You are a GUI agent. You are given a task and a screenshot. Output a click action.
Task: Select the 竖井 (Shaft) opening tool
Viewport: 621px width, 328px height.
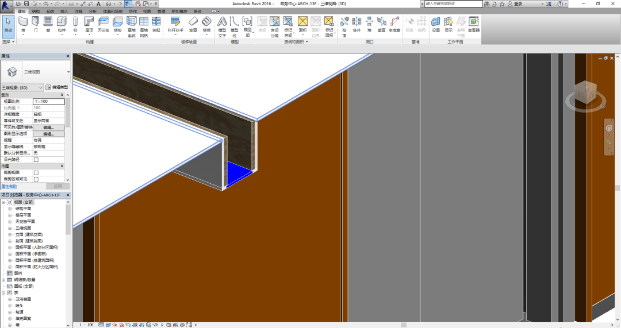pyautogui.click(x=357, y=25)
